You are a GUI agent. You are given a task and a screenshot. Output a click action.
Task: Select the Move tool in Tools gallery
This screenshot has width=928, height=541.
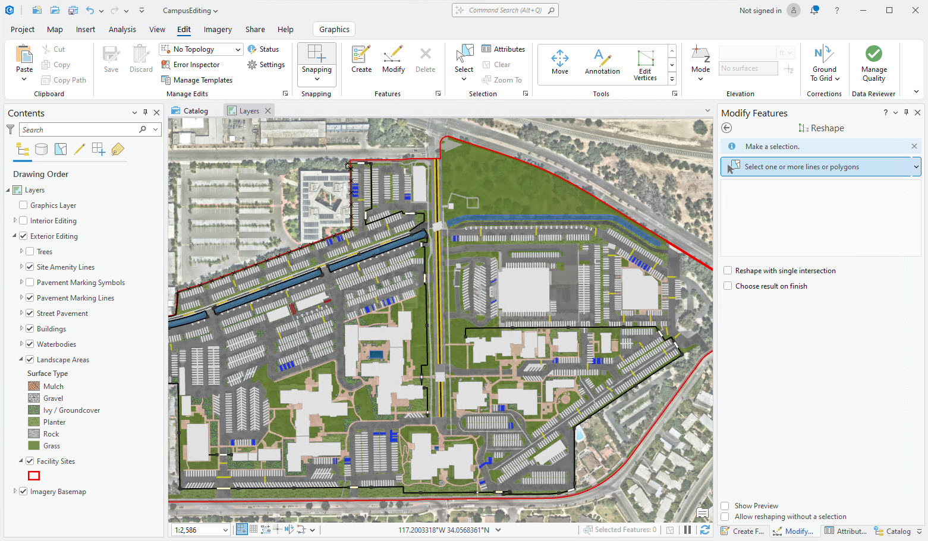point(559,62)
